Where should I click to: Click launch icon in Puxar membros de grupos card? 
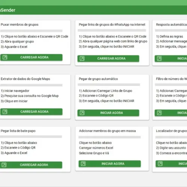click(x=5, y=57)
